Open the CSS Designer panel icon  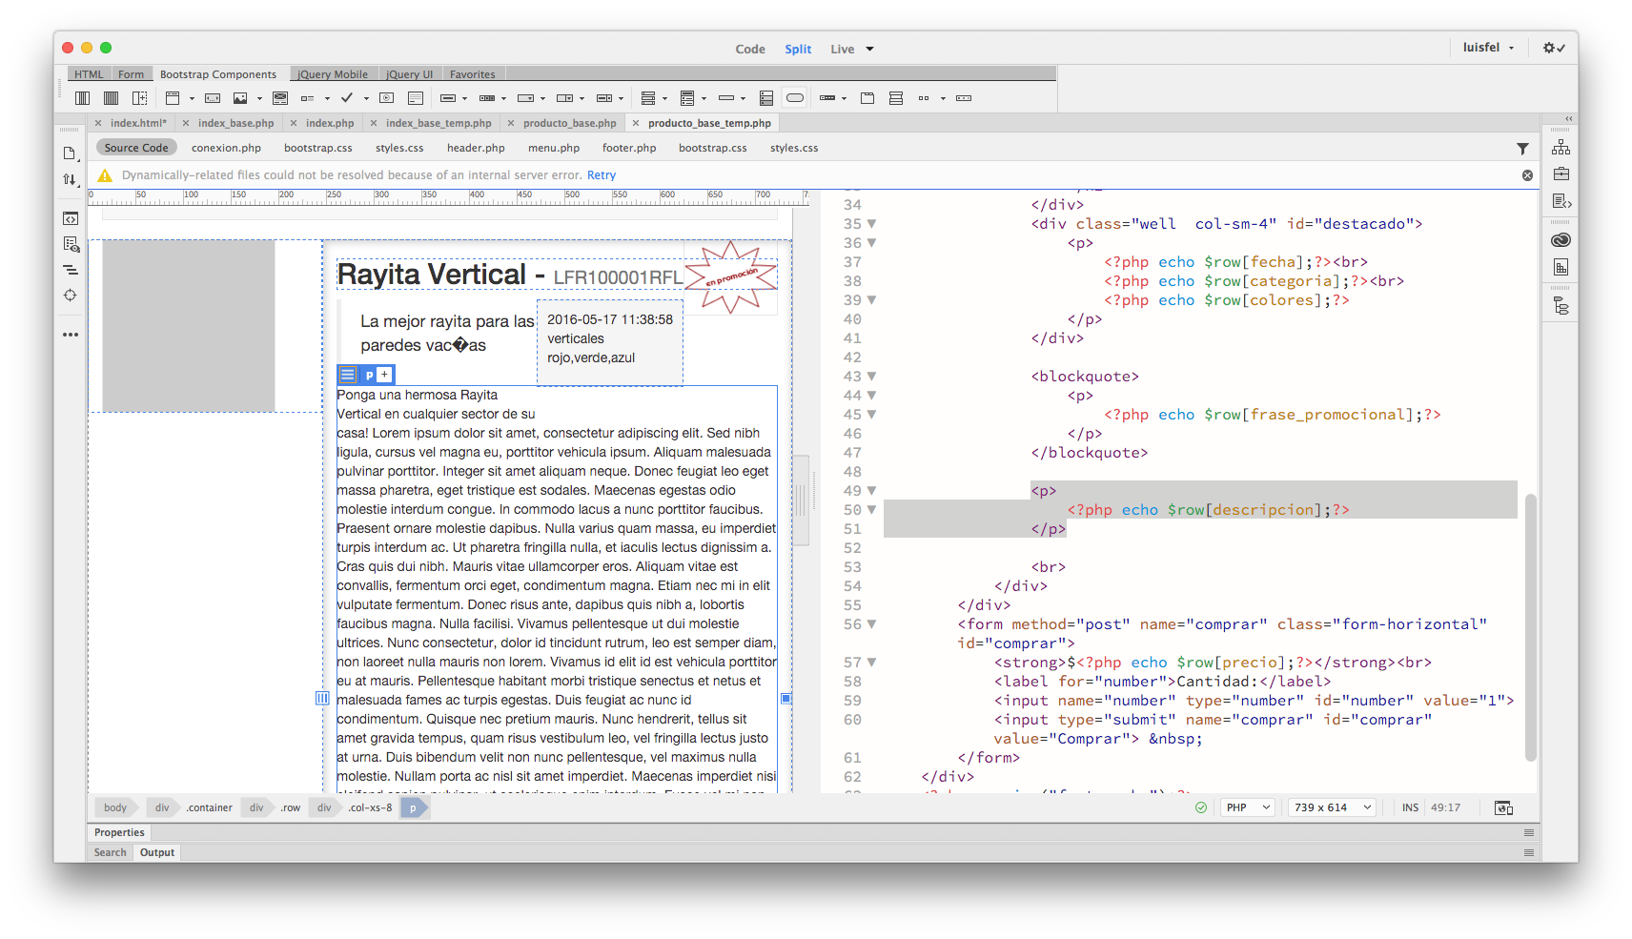[1561, 267]
